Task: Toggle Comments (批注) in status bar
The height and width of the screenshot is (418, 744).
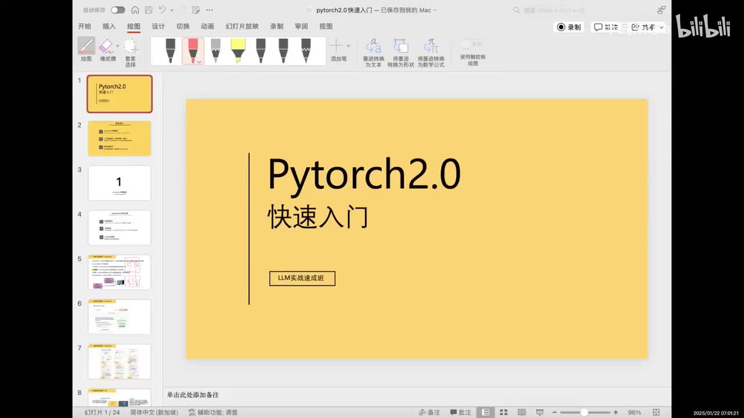Action: pos(461,412)
